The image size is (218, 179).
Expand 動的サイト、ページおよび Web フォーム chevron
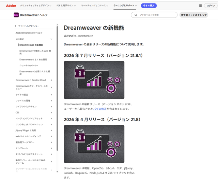pyautogui.click(x=51, y=162)
